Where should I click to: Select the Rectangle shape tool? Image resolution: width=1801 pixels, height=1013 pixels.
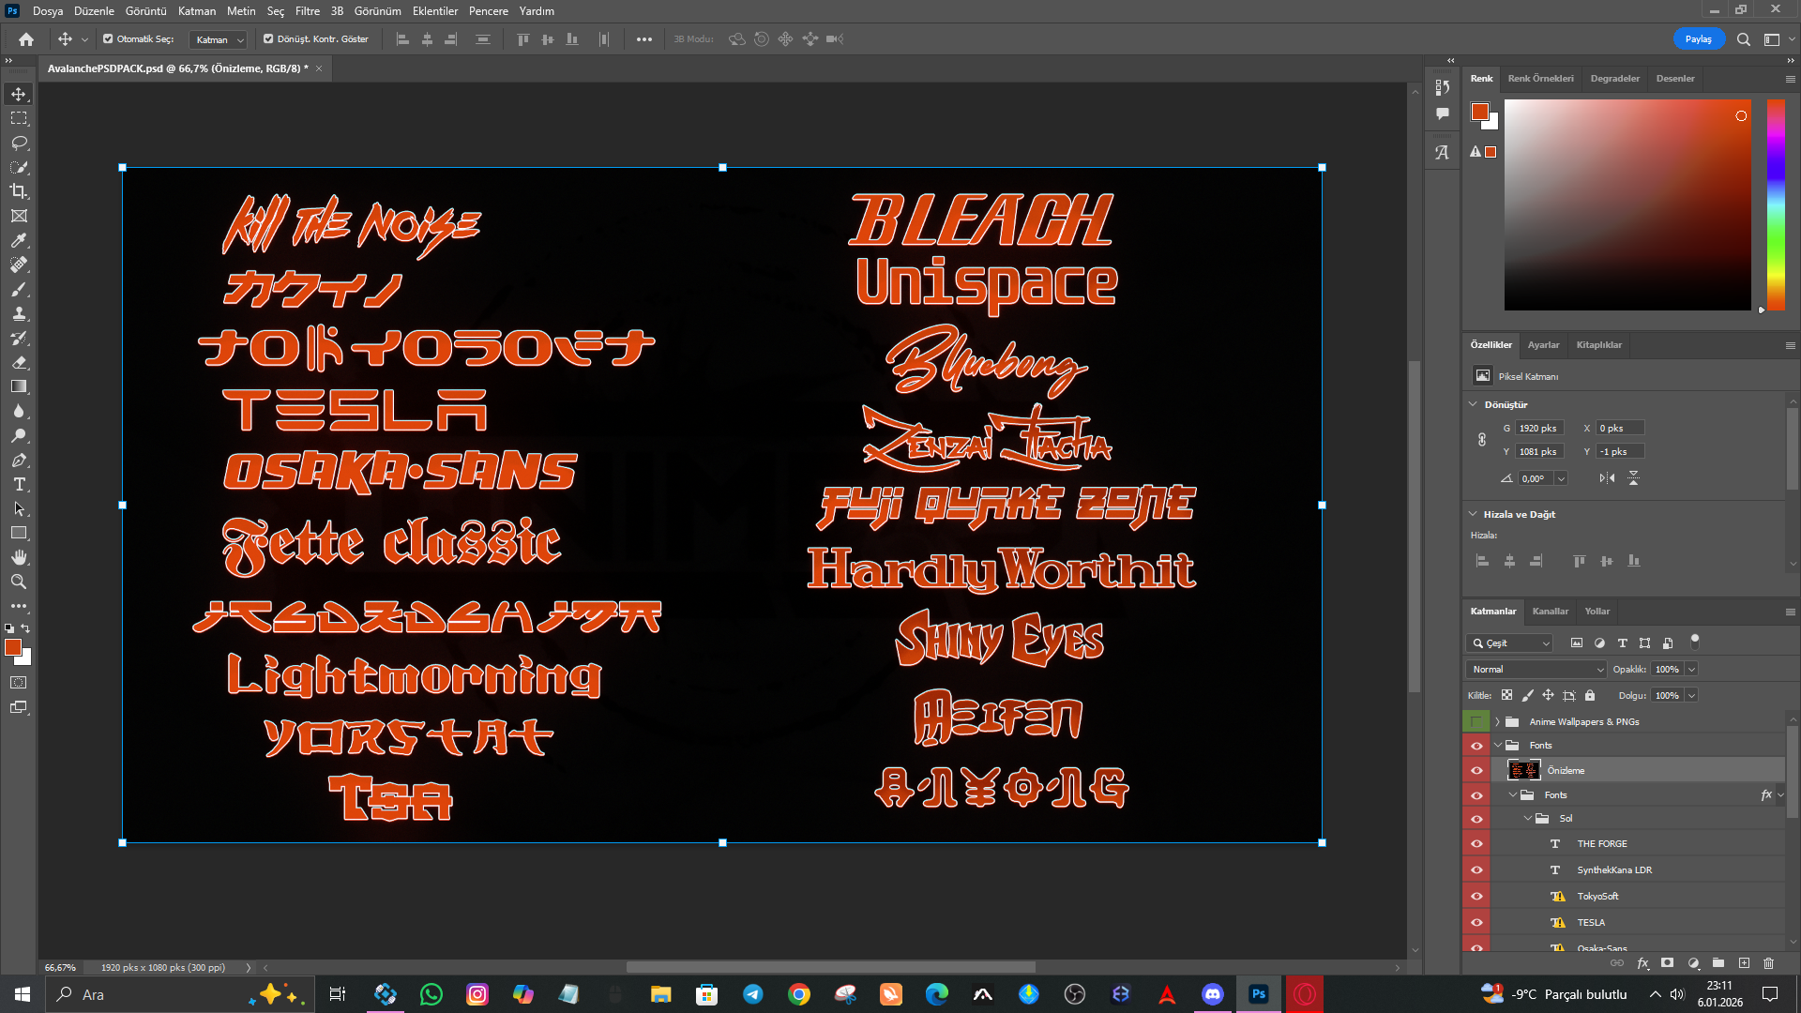[19, 533]
